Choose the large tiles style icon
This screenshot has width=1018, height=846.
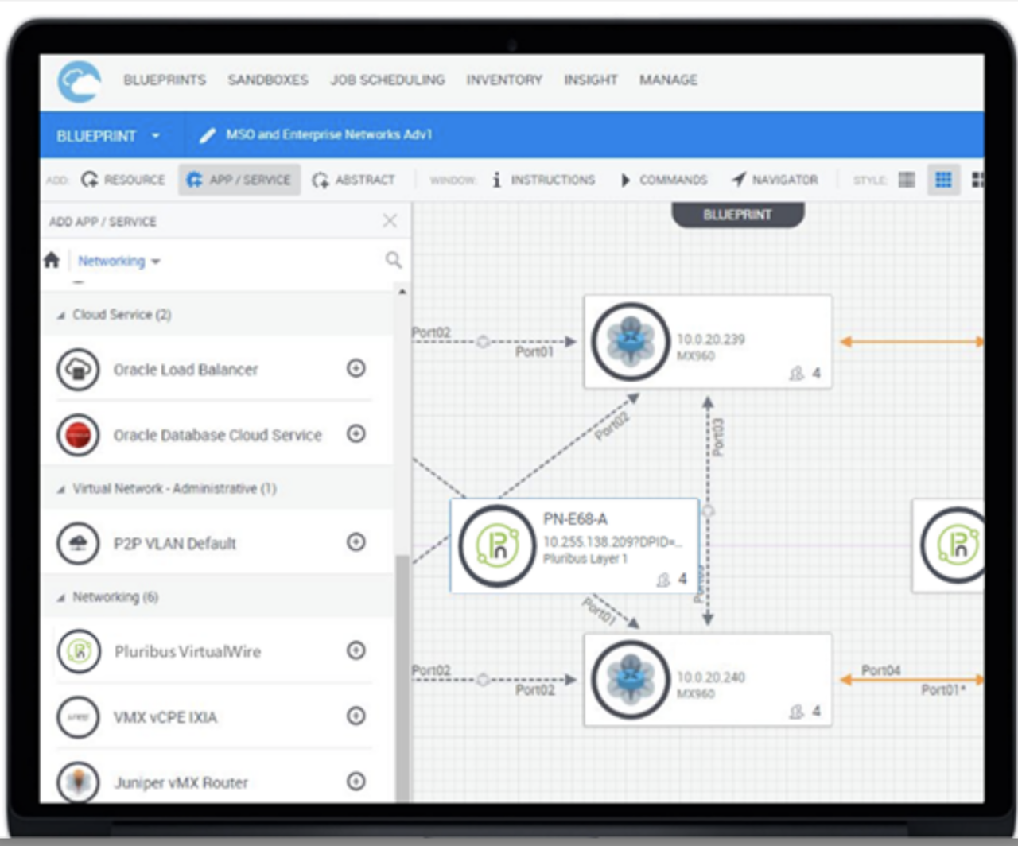(x=978, y=180)
